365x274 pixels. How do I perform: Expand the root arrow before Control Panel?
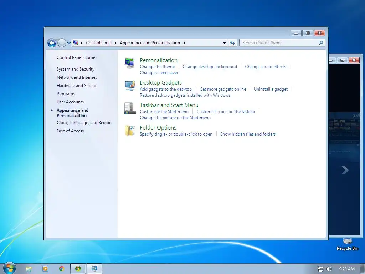pyautogui.click(x=82, y=43)
